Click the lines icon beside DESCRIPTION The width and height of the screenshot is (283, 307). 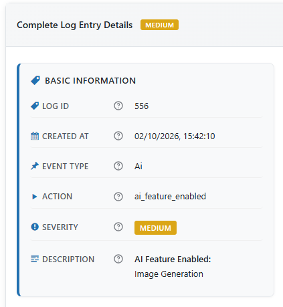[x=35, y=259]
